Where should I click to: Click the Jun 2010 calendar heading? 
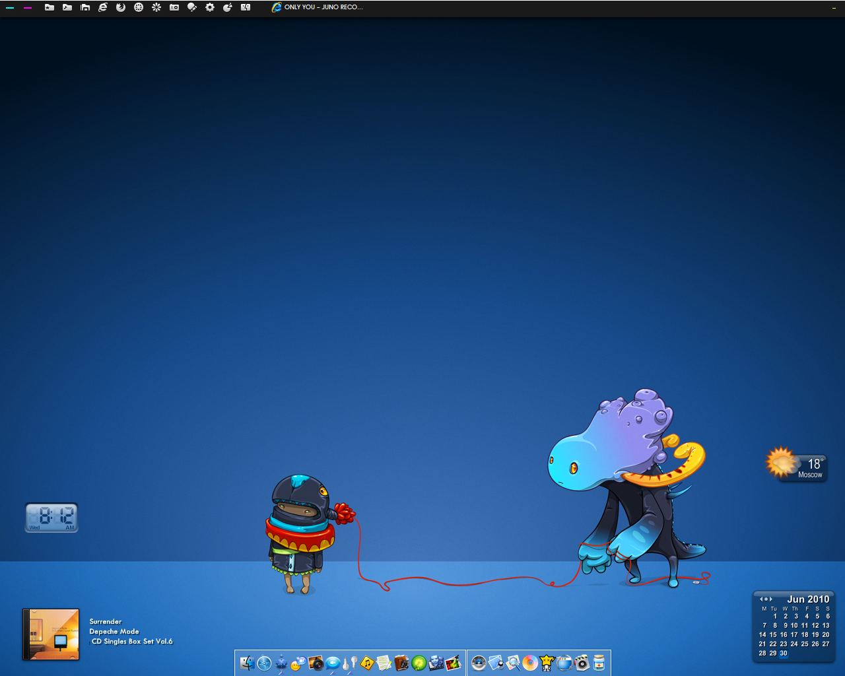808,599
